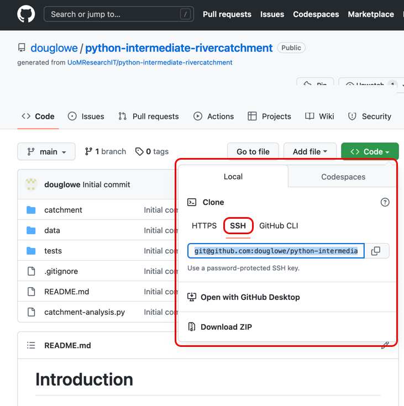This screenshot has height=406, width=404.
Task: Click the SSH clone URL field
Action: pos(276,251)
